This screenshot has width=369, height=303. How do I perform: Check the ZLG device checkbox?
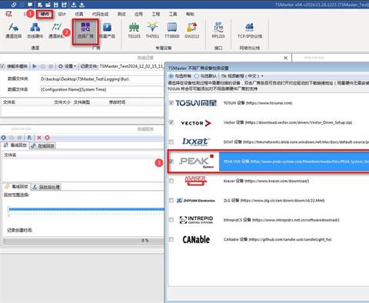[171, 201]
